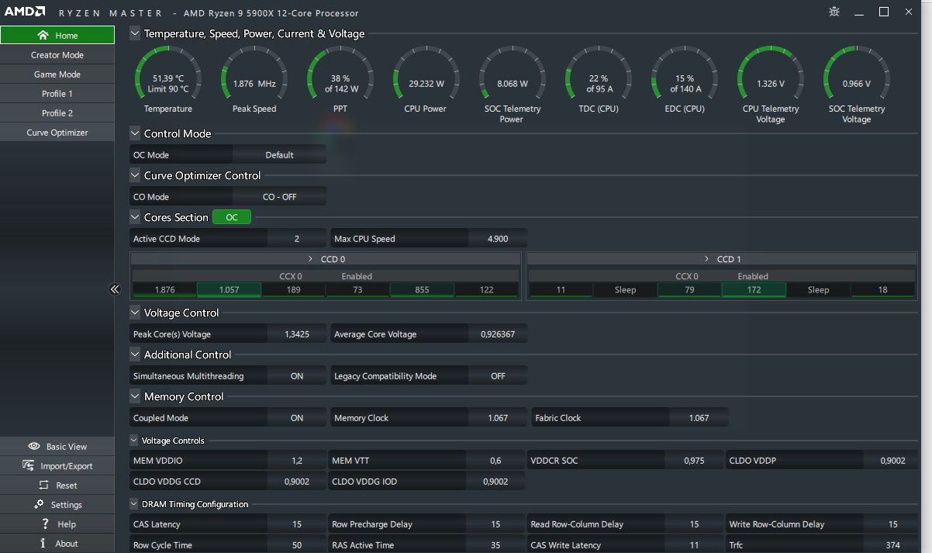The height and width of the screenshot is (553, 932).
Task: Select CCD 0 core showing 1.057
Action: click(x=229, y=290)
